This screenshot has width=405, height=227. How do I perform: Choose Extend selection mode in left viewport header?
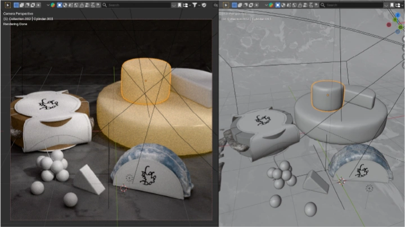pyautogui.click(x=22, y=5)
